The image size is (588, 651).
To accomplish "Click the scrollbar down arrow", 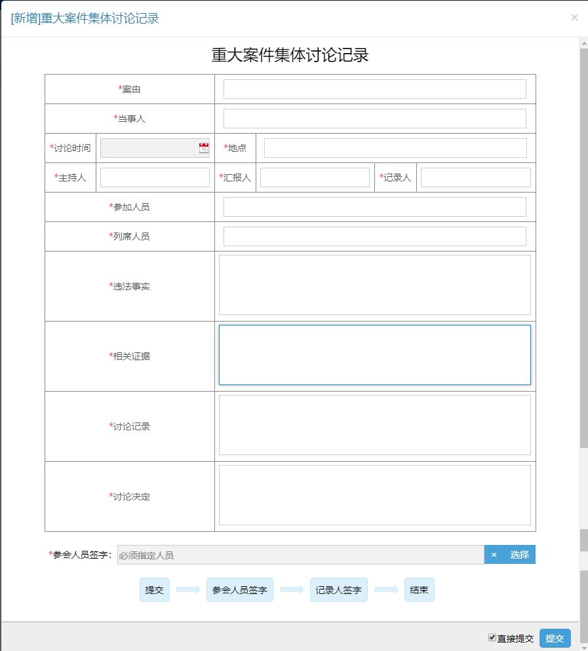I will [584, 647].
